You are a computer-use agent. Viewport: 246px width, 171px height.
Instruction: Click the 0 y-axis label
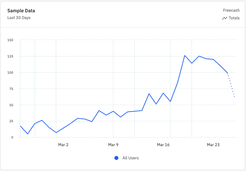coord(12,137)
